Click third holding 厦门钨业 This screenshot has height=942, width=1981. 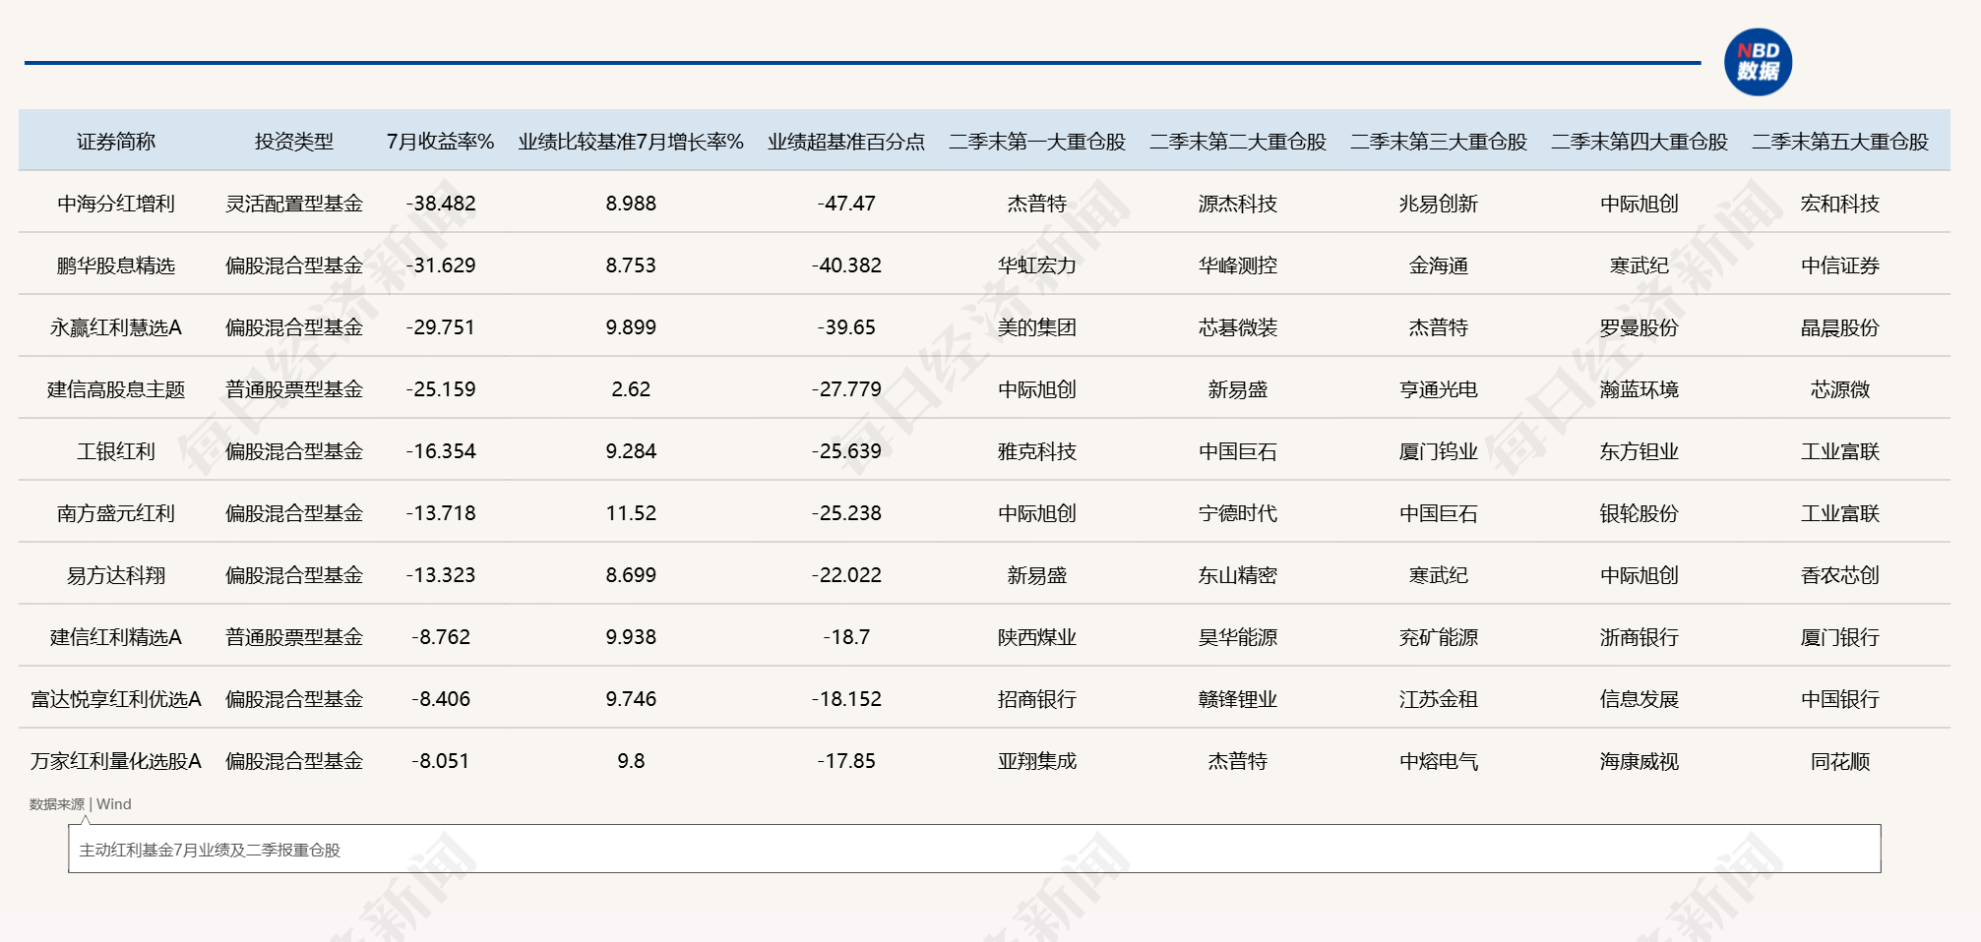[x=1439, y=451]
